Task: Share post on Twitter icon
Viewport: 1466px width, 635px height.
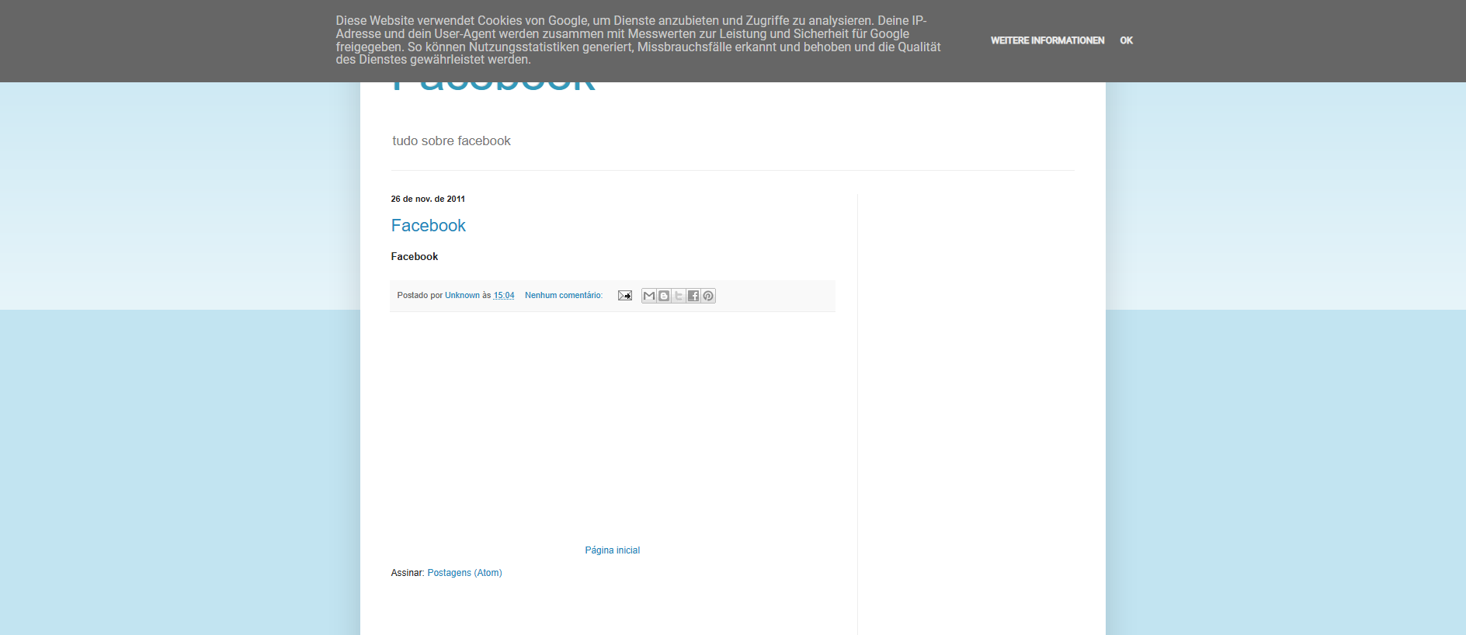Action: [x=679, y=296]
